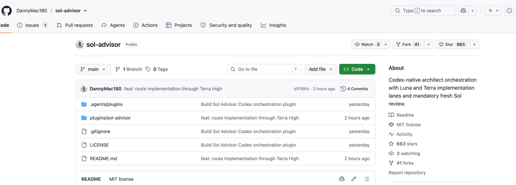The image size is (516, 185).
Task: Click the .agents/plugins folder icon
Action: click(x=84, y=104)
